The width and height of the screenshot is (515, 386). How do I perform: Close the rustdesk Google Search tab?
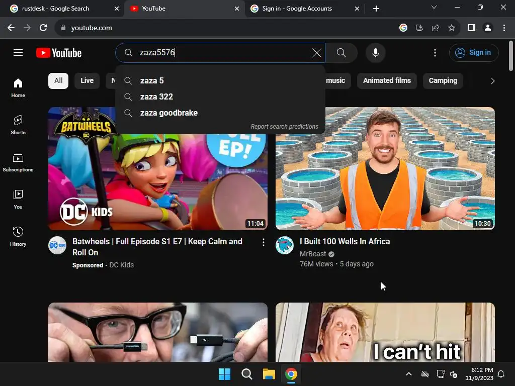[x=117, y=9]
